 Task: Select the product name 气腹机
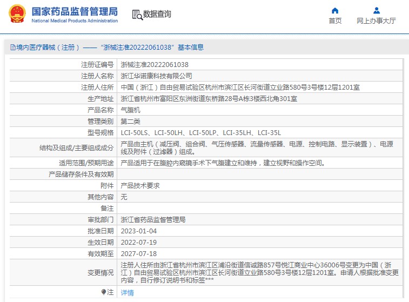tap(130, 110)
